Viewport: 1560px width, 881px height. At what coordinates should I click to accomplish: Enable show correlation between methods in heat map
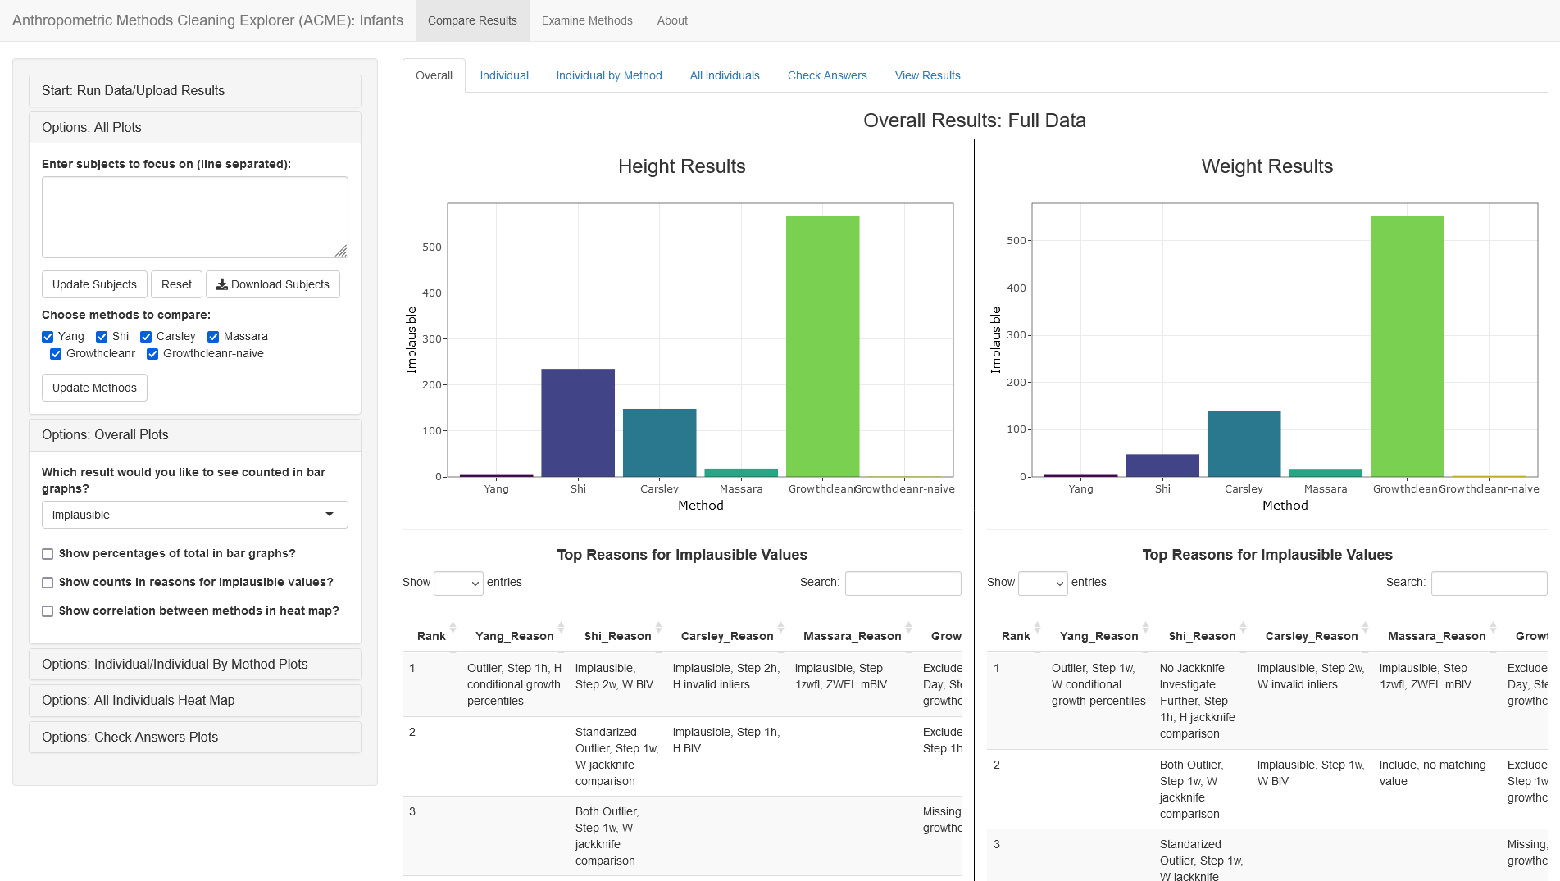coord(48,611)
